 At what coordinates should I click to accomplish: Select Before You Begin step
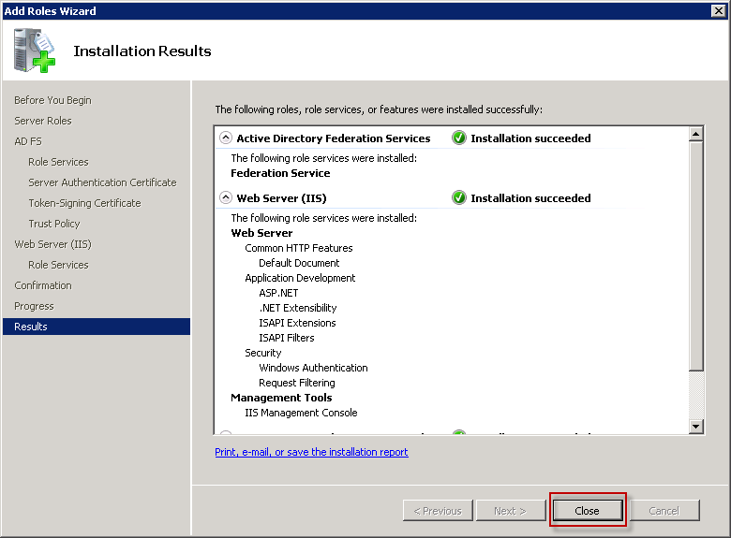click(x=52, y=100)
